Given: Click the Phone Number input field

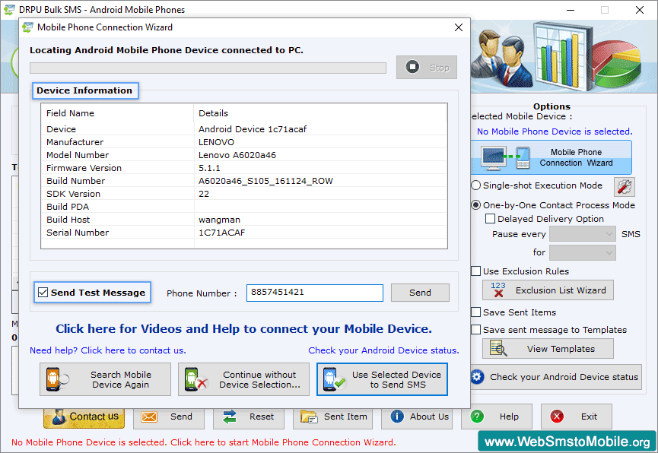Looking at the screenshot, I should 314,293.
